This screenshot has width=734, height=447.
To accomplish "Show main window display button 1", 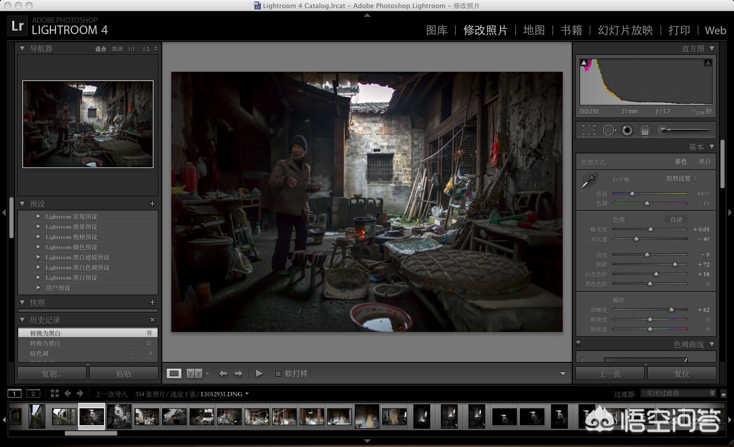I will 14,394.
